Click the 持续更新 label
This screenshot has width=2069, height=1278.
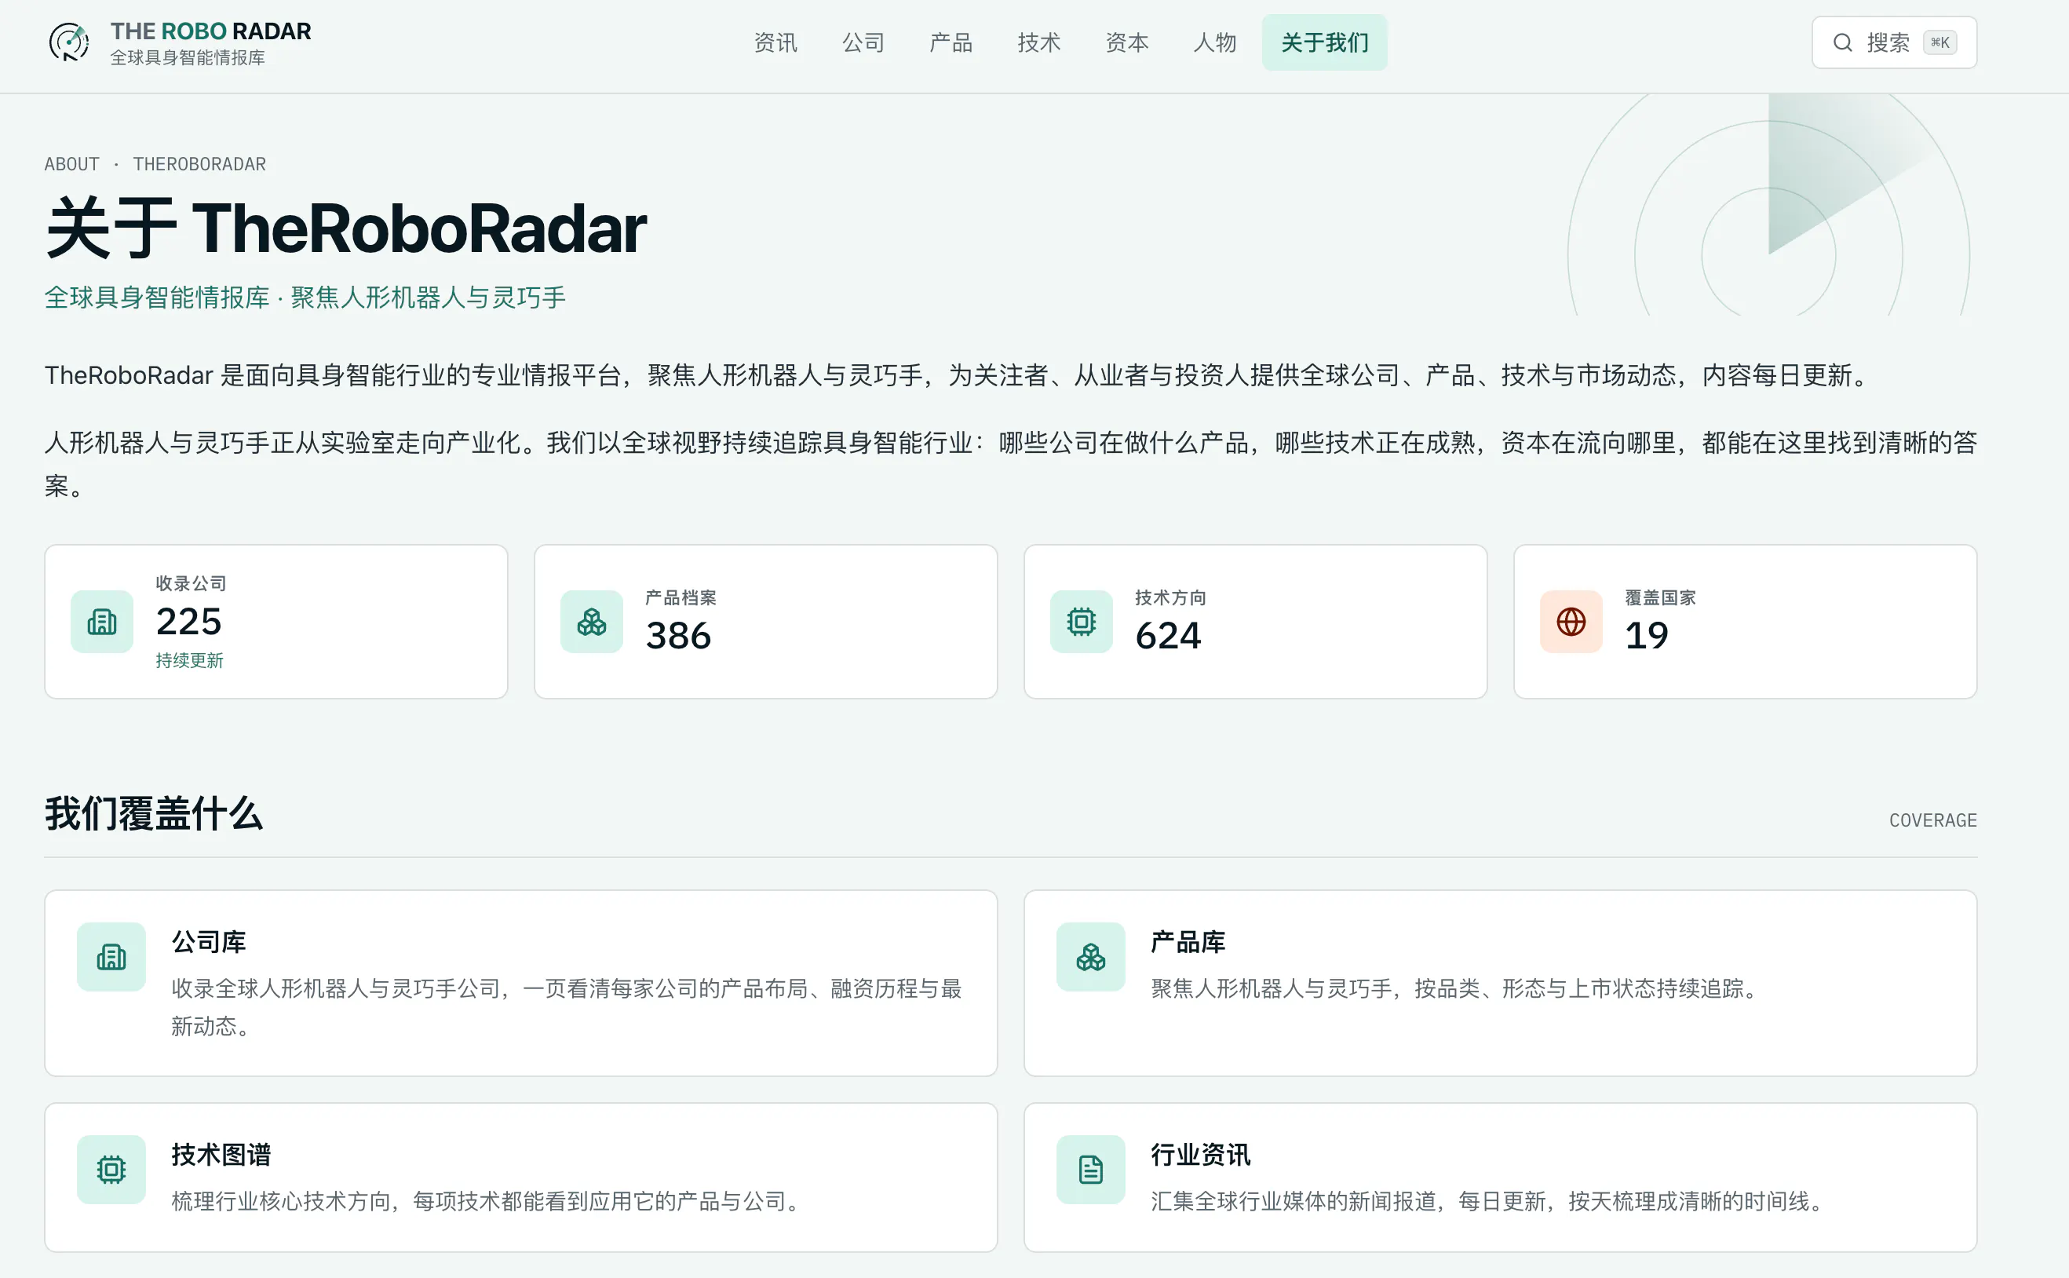point(189,660)
